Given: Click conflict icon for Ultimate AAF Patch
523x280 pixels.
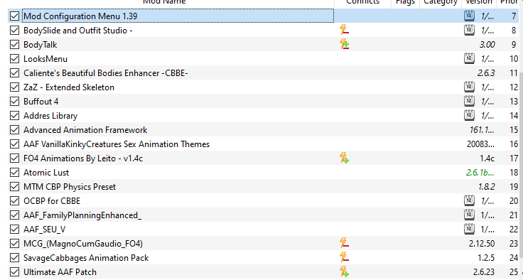Looking at the screenshot, I should (x=344, y=271).
